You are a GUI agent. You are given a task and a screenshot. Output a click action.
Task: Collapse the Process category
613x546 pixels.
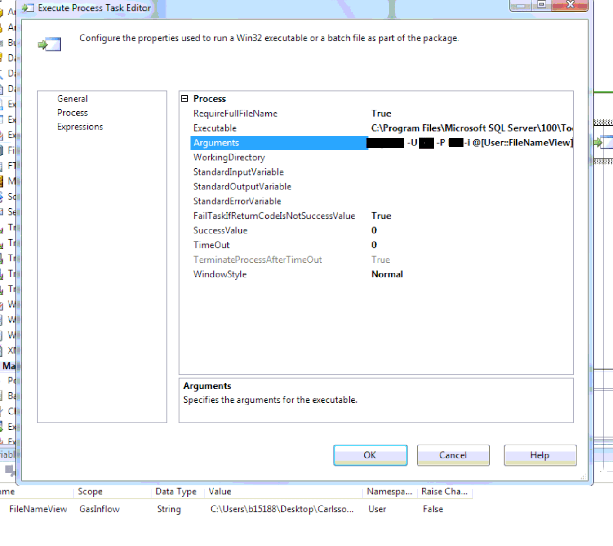(185, 98)
